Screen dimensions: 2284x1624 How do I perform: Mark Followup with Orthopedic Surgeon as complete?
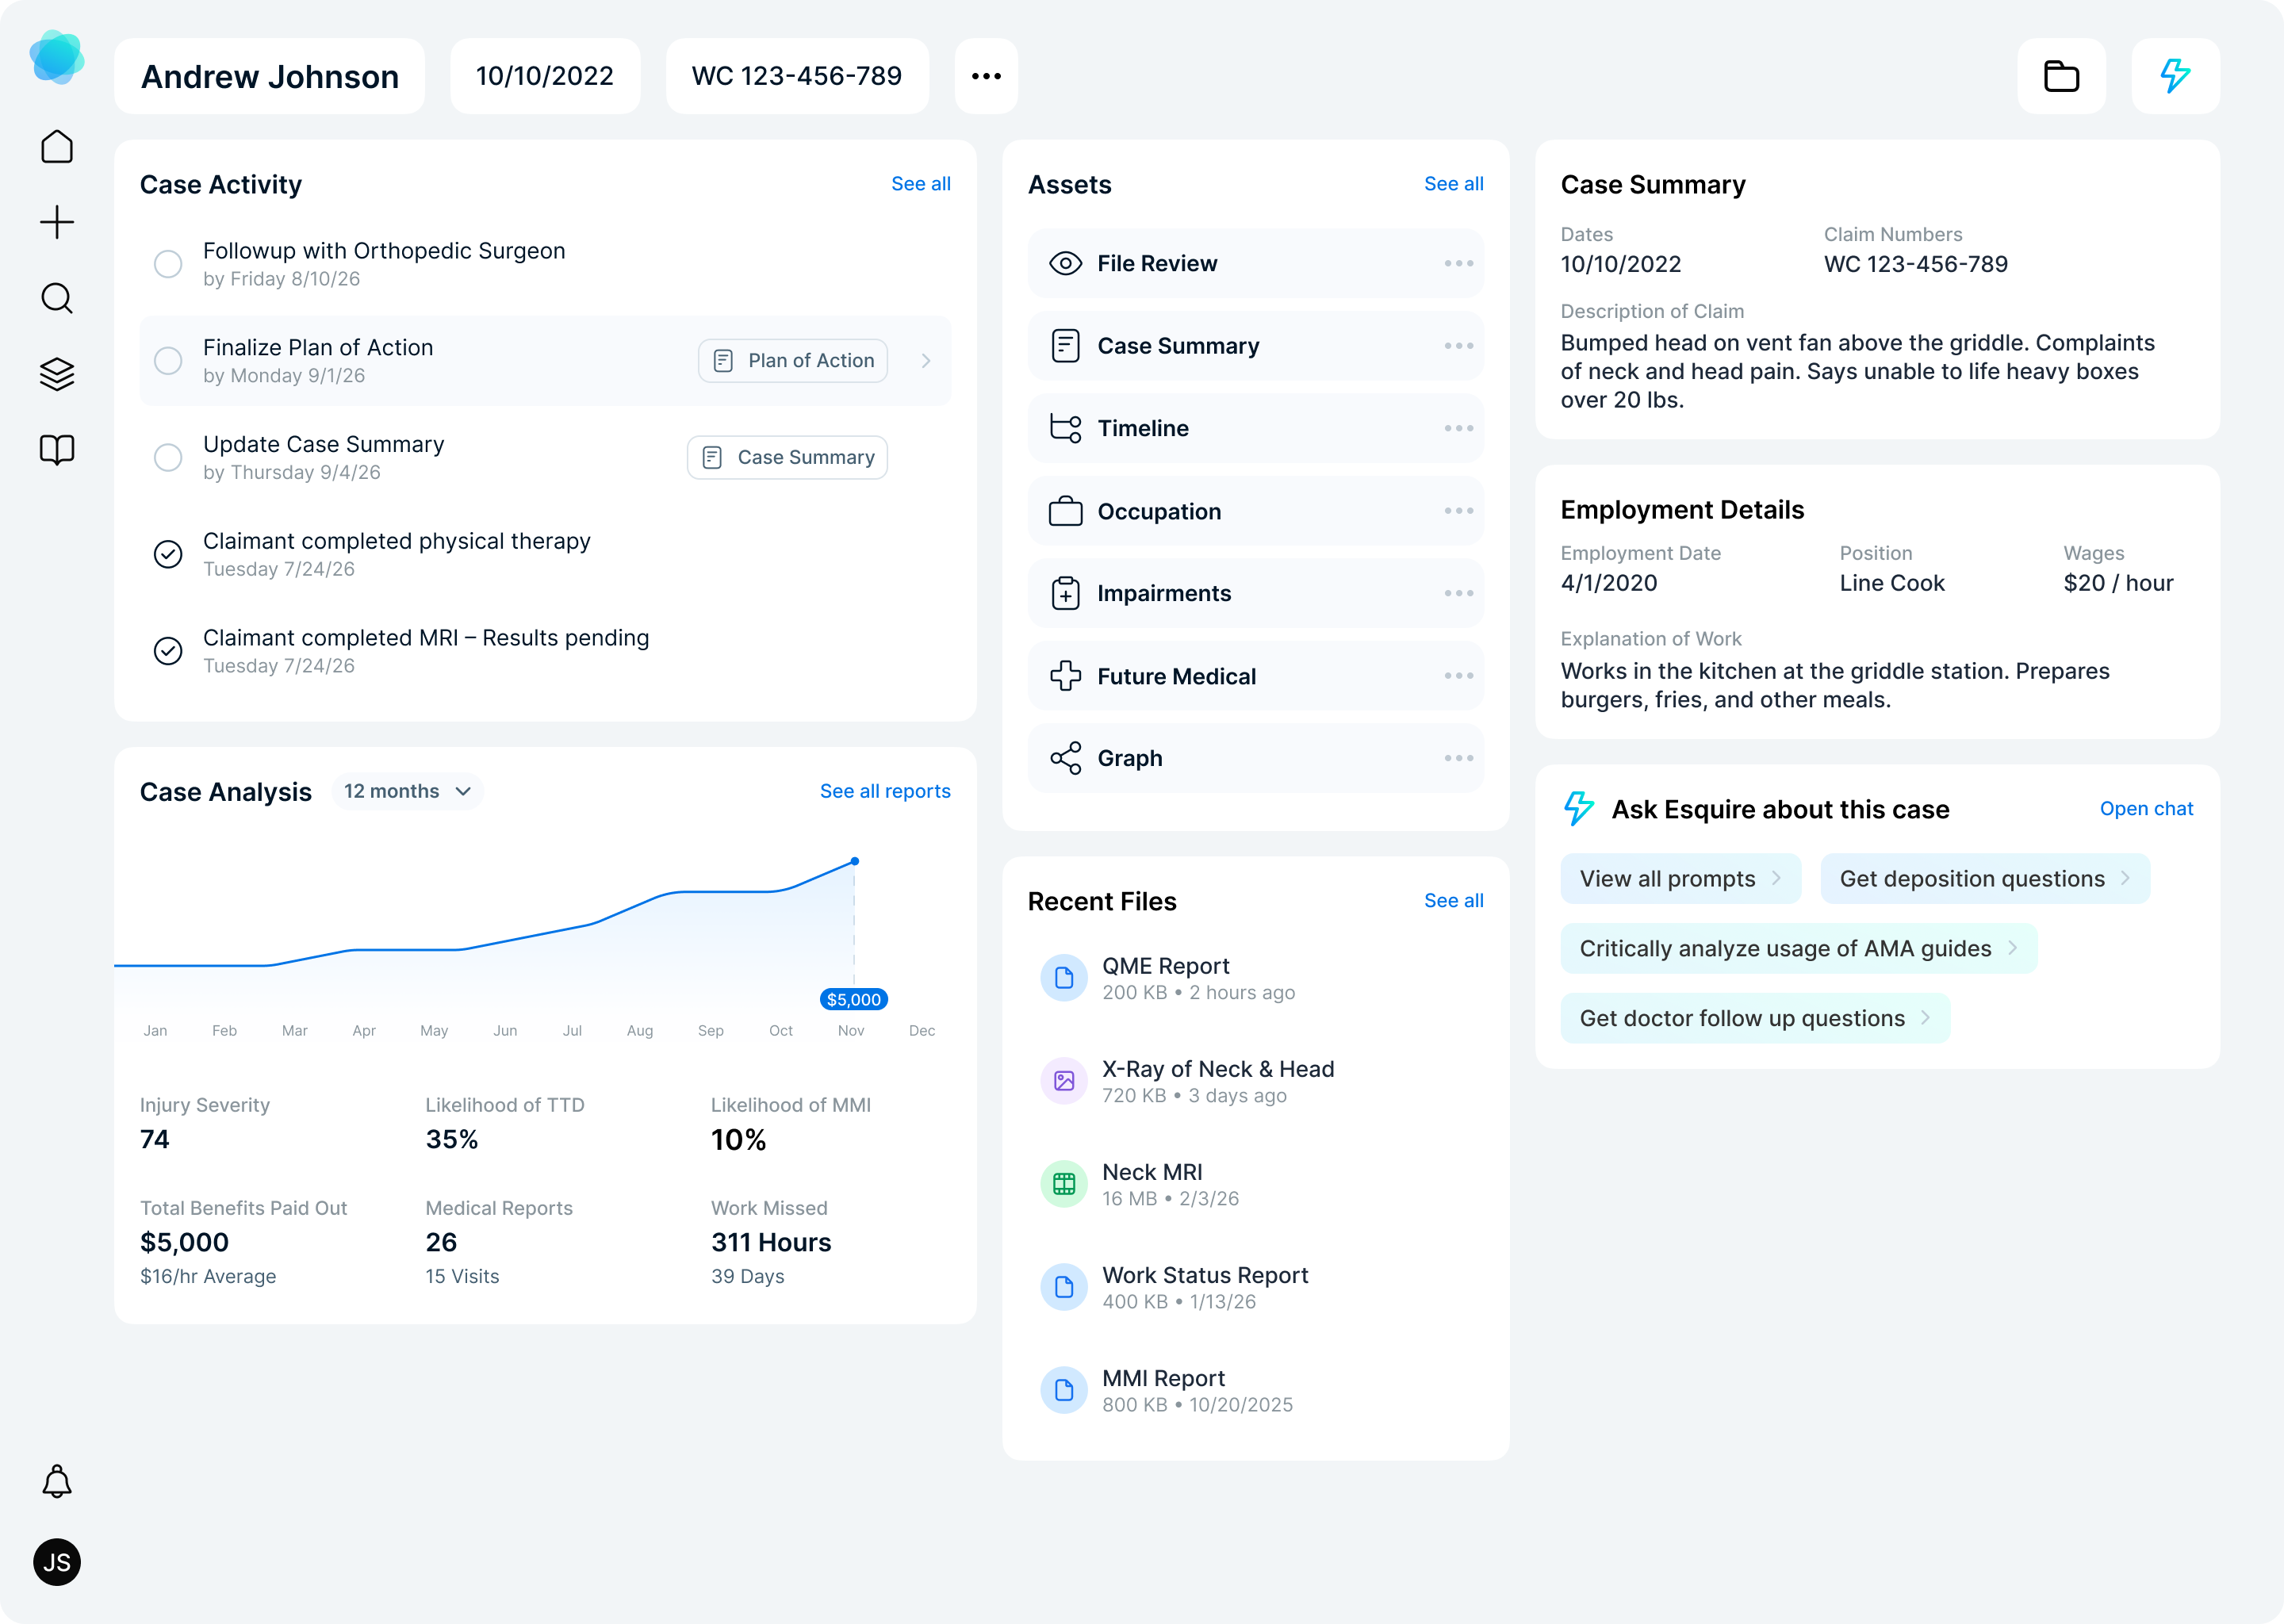click(x=168, y=263)
